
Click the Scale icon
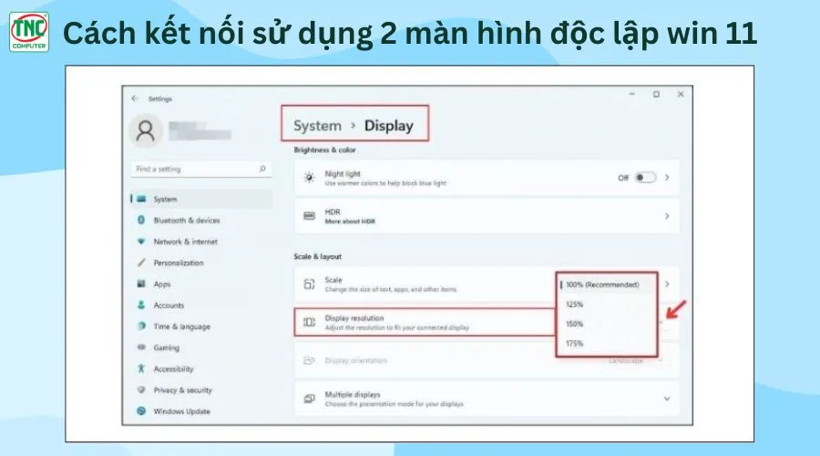click(309, 284)
